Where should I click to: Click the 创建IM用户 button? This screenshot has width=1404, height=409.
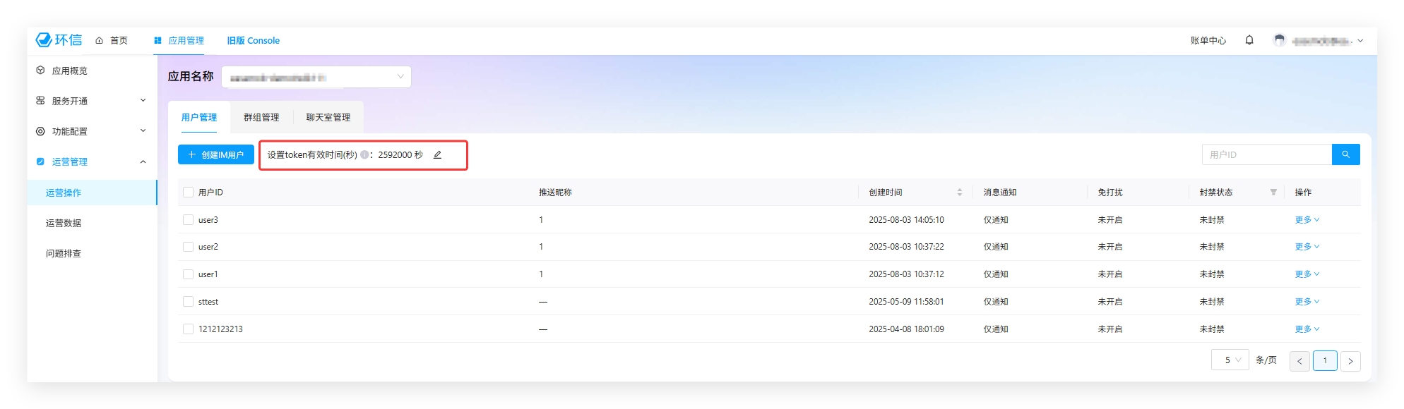(216, 154)
